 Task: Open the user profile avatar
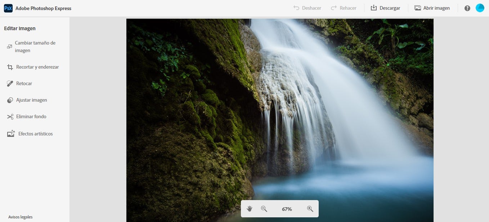coord(480,8)
